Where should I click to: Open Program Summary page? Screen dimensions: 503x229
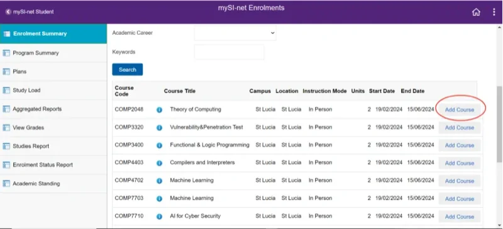[x=53, y=53]
